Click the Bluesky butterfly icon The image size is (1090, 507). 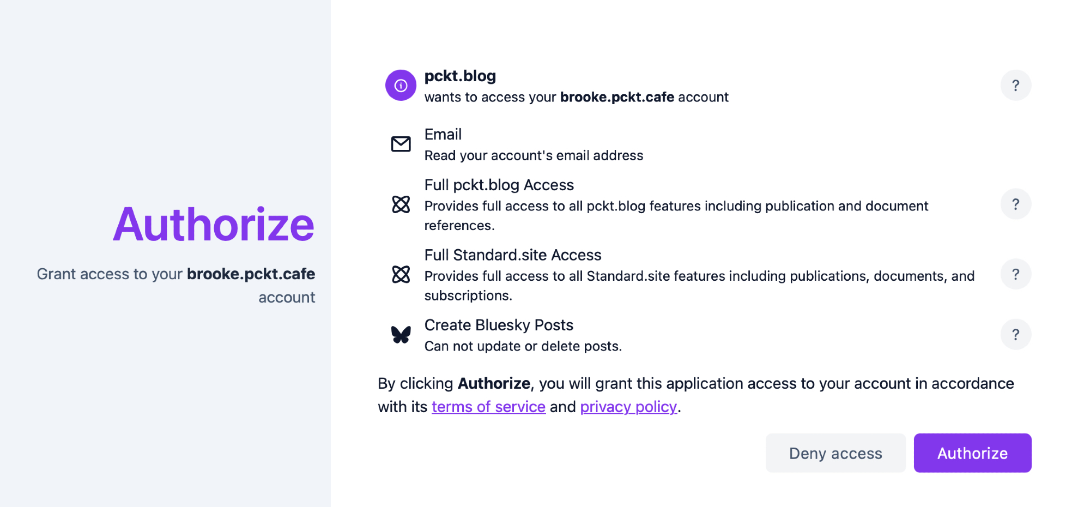(x=401, y=334)
